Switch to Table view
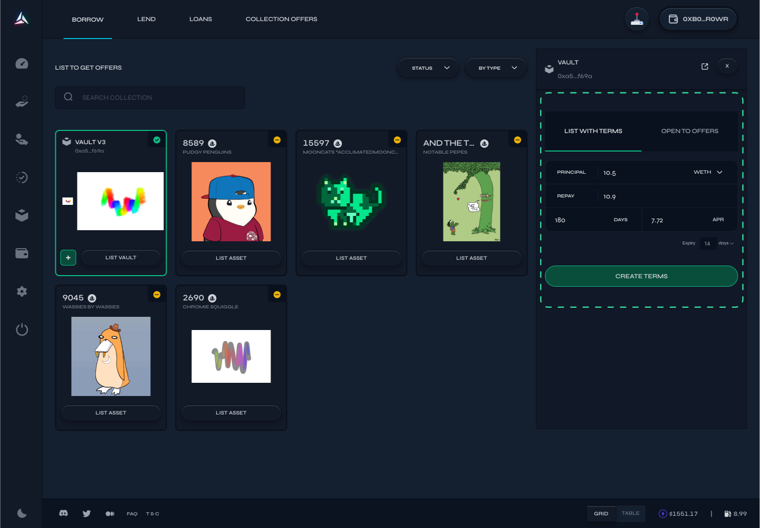The width and height of the screenshot is (760, 528). click(630, 513)
